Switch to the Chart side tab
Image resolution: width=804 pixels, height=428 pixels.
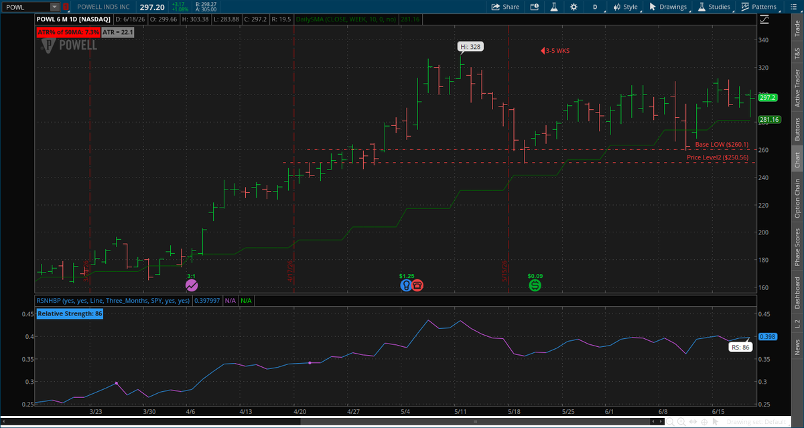click(x=797, y=160)
